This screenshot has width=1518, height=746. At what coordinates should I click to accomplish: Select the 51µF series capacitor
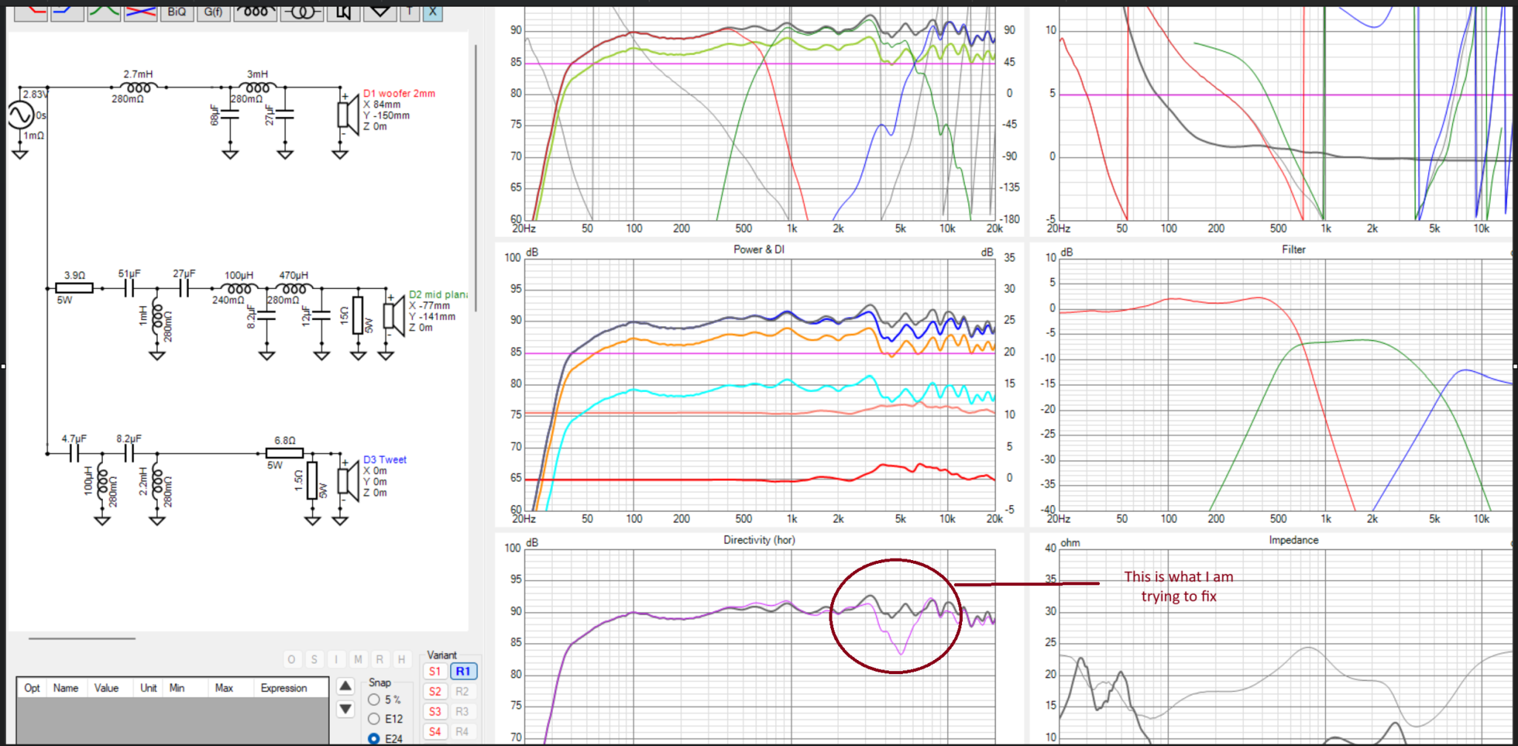click(130, 288)
